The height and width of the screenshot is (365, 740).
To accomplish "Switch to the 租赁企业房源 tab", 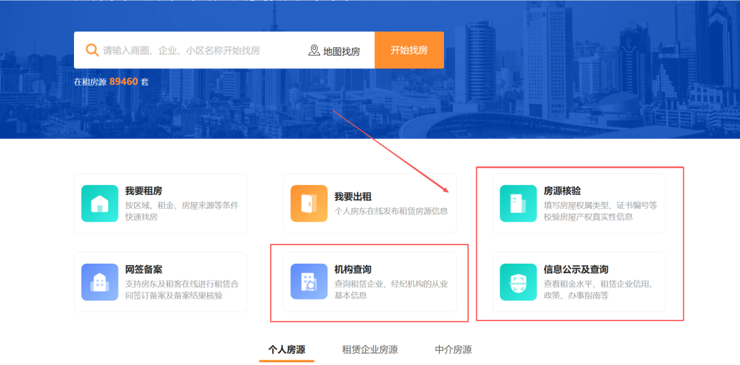I will [x=369, y=350].
